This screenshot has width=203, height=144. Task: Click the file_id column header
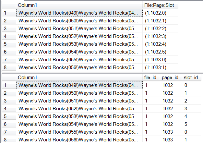[151, 78]
